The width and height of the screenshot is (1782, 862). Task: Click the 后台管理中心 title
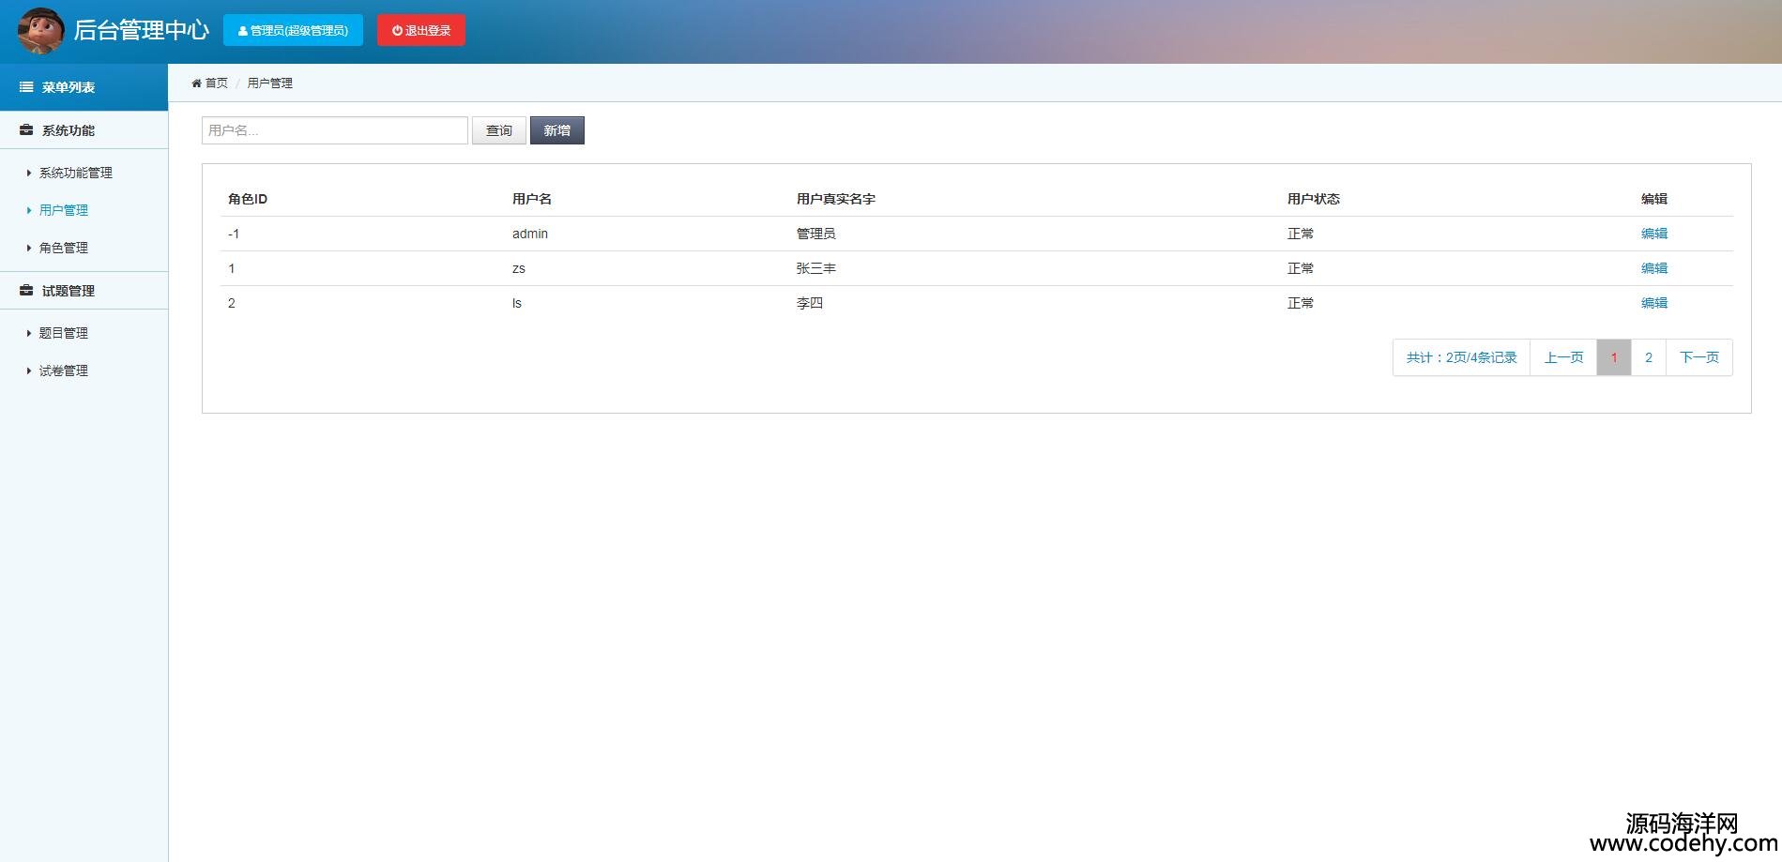142,30
